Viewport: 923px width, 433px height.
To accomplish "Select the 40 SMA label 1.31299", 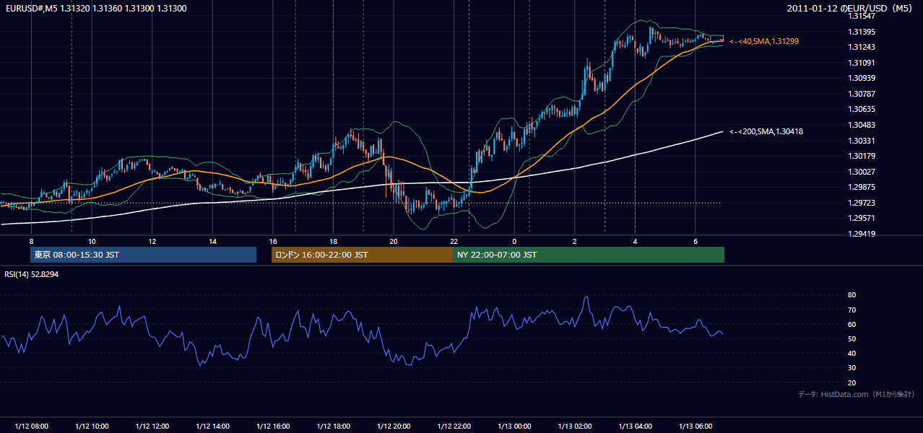I will click(764, 42).
